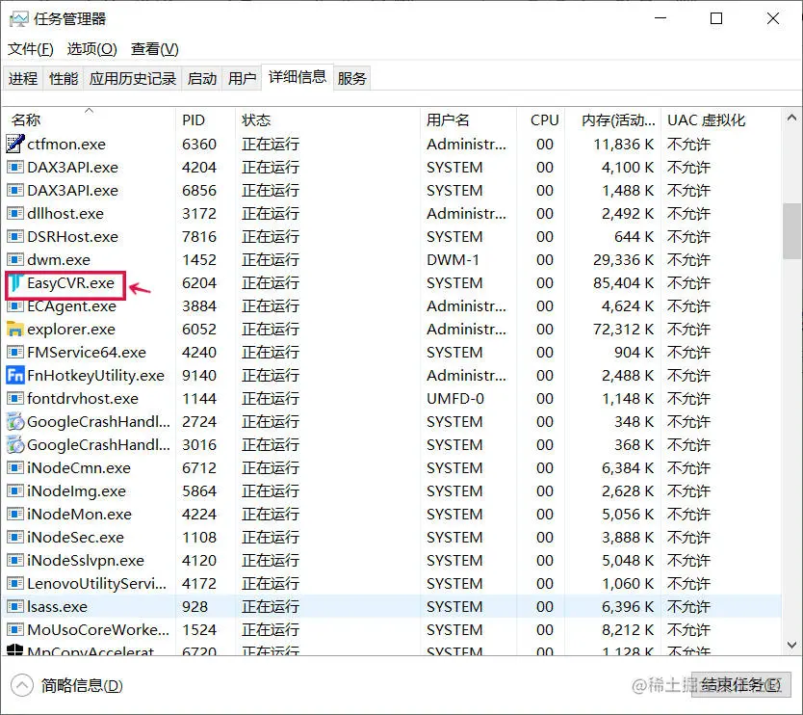Select the 详细信息 tab

tap(298, 77)
